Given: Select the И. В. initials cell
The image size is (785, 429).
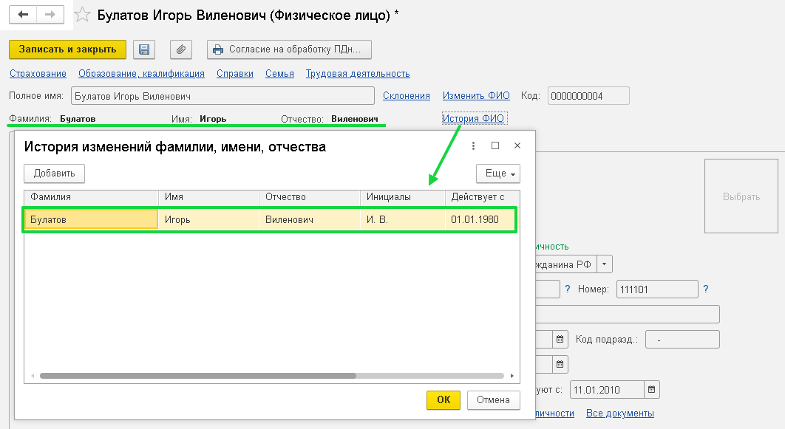Looking at the screenshot, I should tap(403, 219).
